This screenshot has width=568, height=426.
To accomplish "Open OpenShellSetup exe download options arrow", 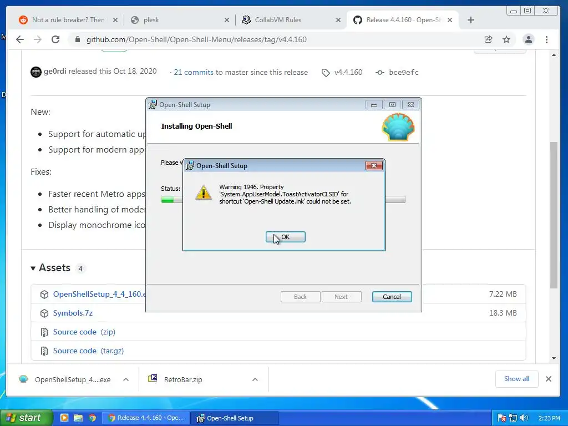I will (126, 379).
